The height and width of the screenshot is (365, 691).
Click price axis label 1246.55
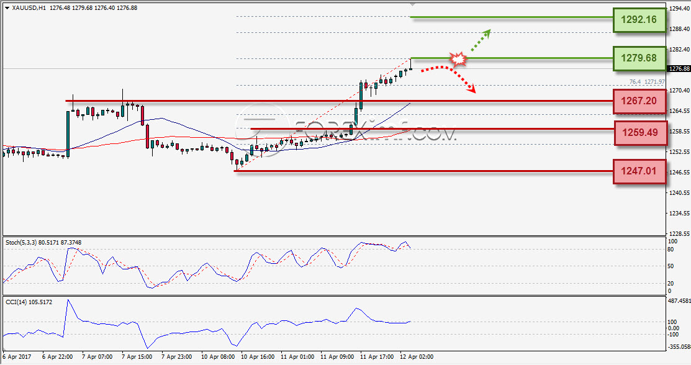[x=680, y=173]
